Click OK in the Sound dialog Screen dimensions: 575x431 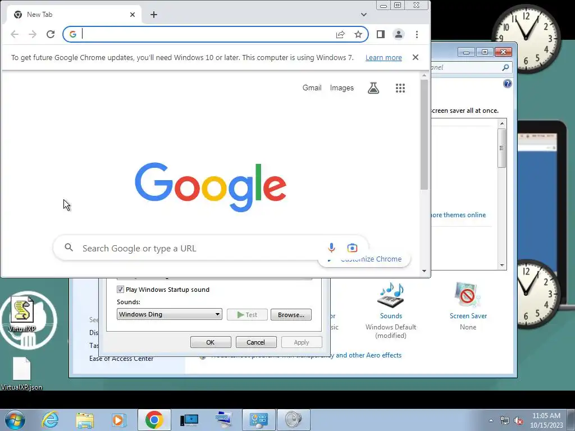[x=211, y=342]
